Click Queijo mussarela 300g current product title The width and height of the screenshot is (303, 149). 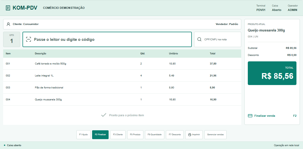point(266,30)
